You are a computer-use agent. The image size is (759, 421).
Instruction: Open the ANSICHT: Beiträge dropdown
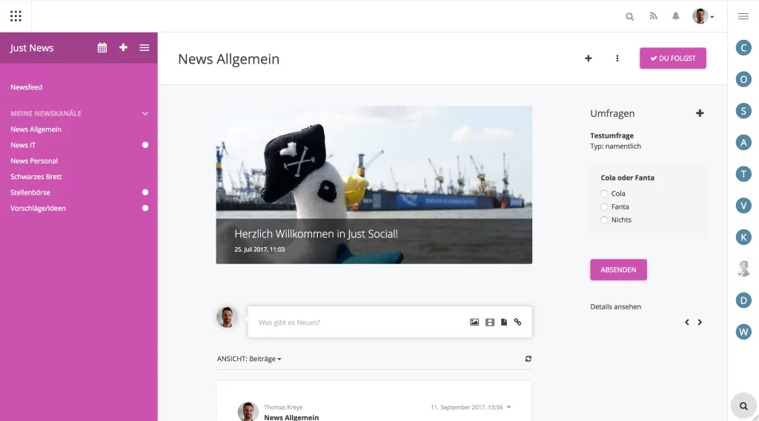point(249,359)
